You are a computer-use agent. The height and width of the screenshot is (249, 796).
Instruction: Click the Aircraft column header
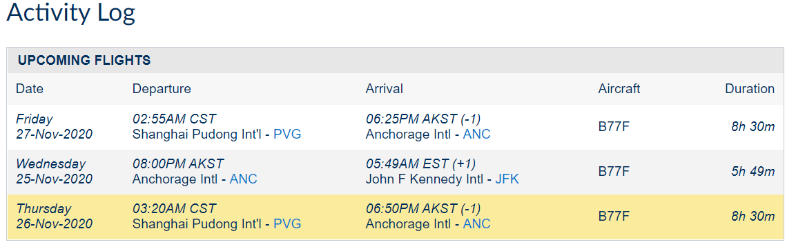[x=619, y=89]
